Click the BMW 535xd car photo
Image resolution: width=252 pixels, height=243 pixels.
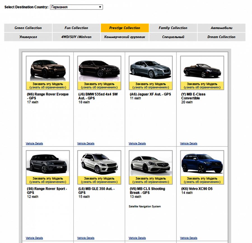(99, 69)
